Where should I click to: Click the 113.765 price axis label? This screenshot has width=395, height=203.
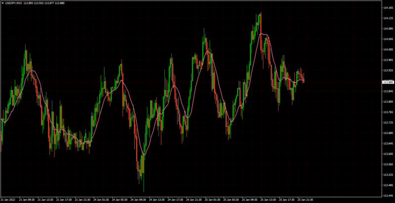pyautogui.click(x=388, y=112)
